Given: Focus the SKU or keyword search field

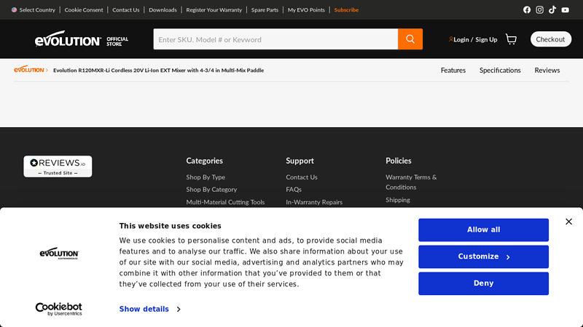Looking at the screenshot, I should tap(275, 39).
